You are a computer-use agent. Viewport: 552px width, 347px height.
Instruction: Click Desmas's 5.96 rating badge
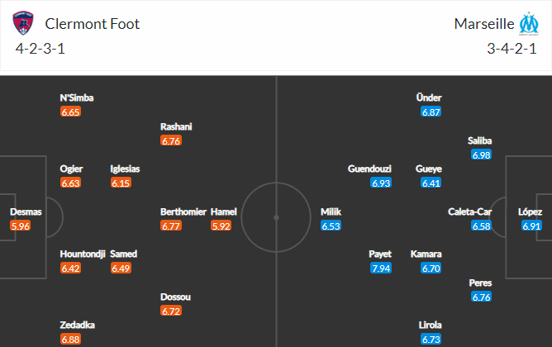(21, 226)
